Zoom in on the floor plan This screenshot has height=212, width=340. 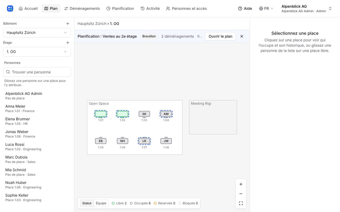tap(241, 184)
